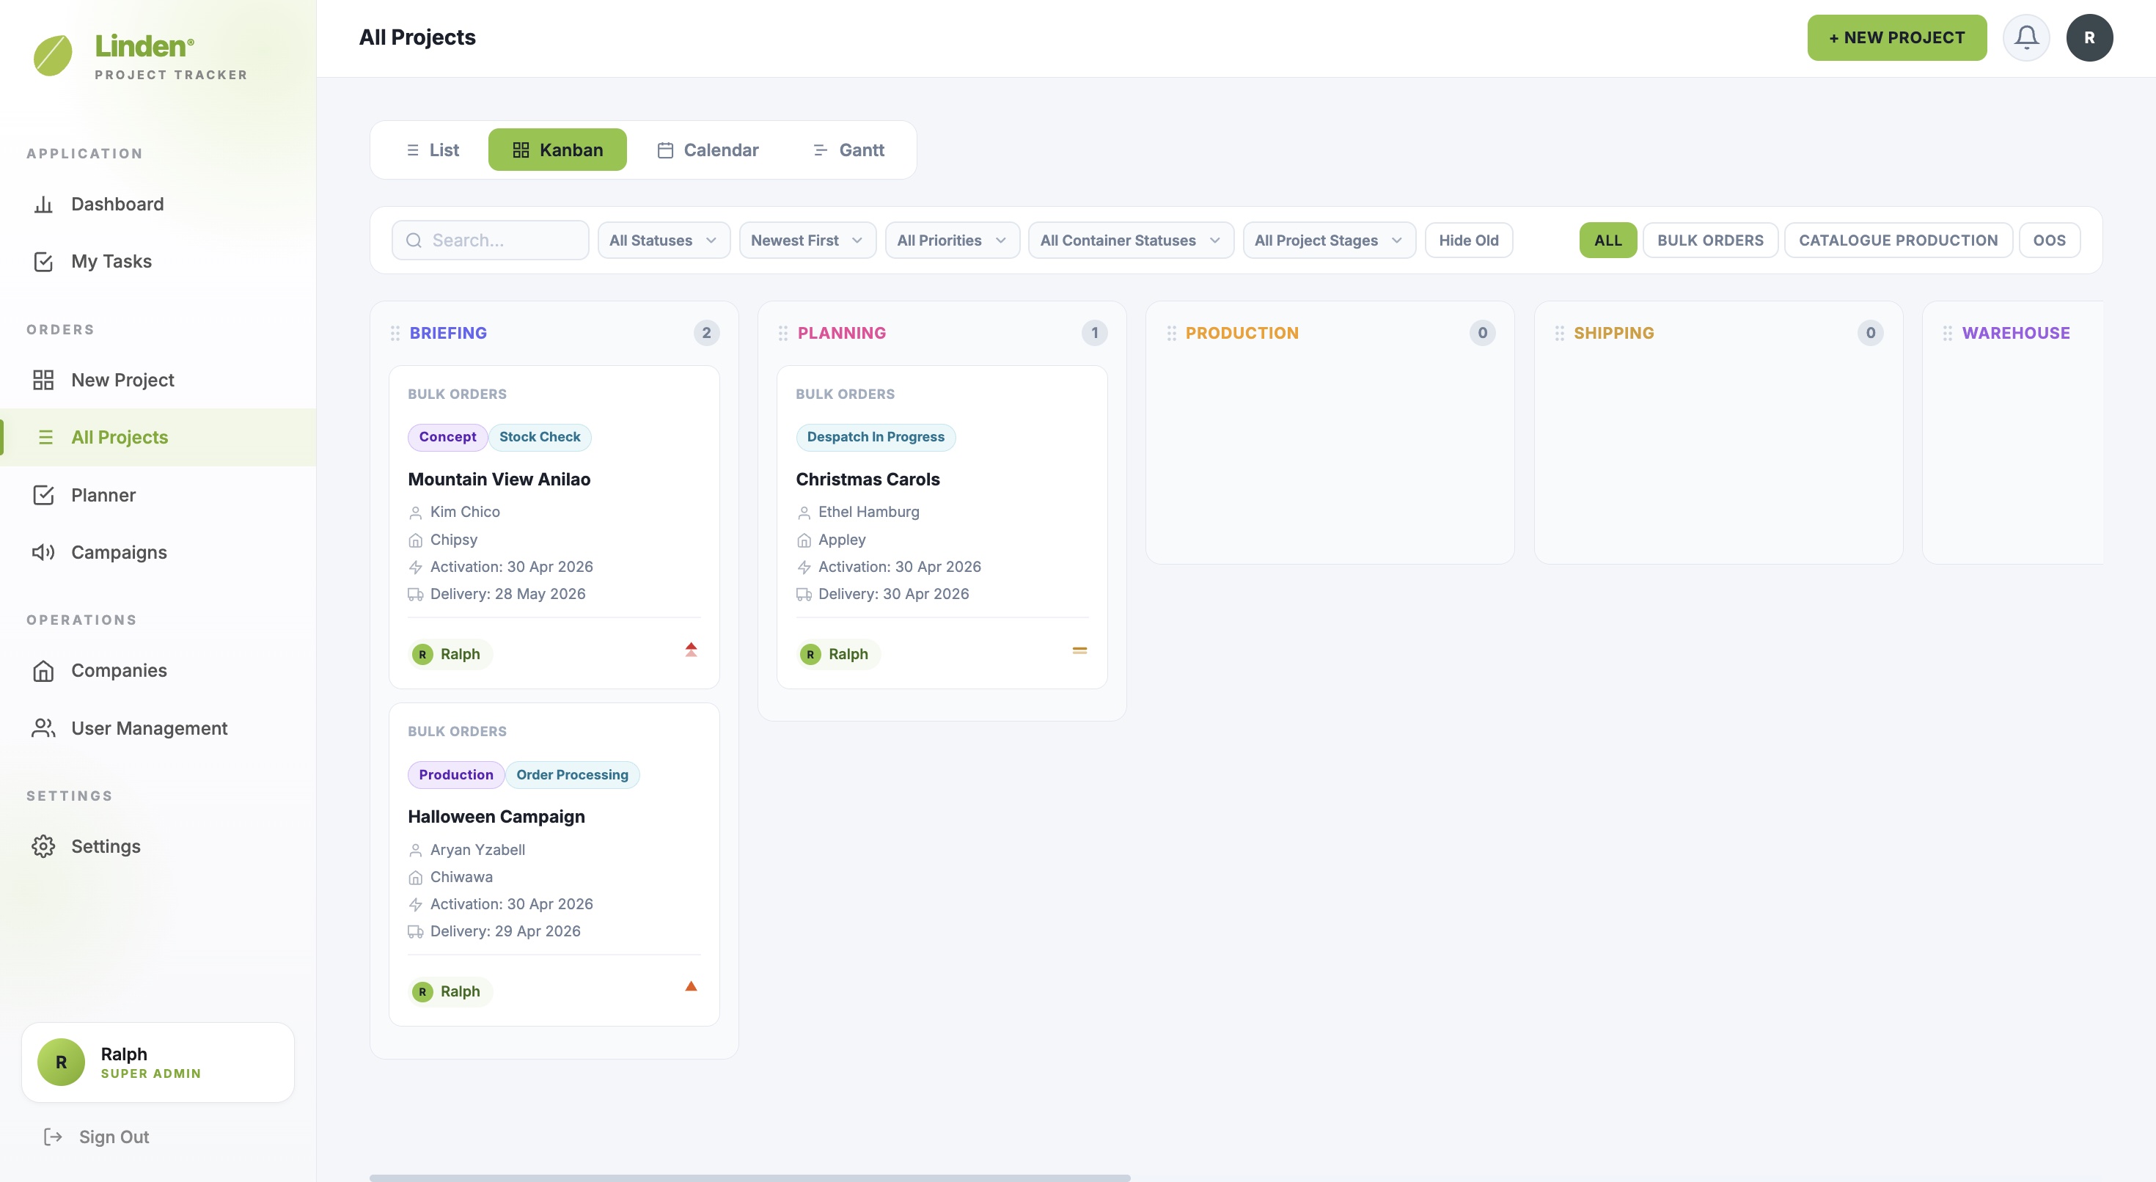The image size is (2156, 1182).
Task: Grab the Shipping column drag handle
Action: (1559, 333)
